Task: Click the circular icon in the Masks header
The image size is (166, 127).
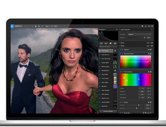Action: (152, 43)
